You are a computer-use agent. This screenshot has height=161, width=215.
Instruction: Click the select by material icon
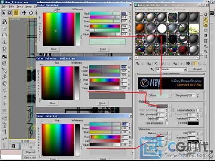(x=206, y=51)
